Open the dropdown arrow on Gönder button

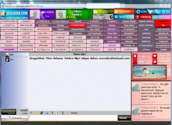(x=129, y=118)
